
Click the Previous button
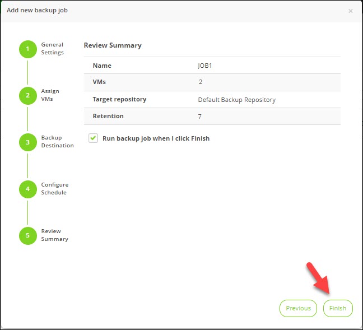point(298,308)
